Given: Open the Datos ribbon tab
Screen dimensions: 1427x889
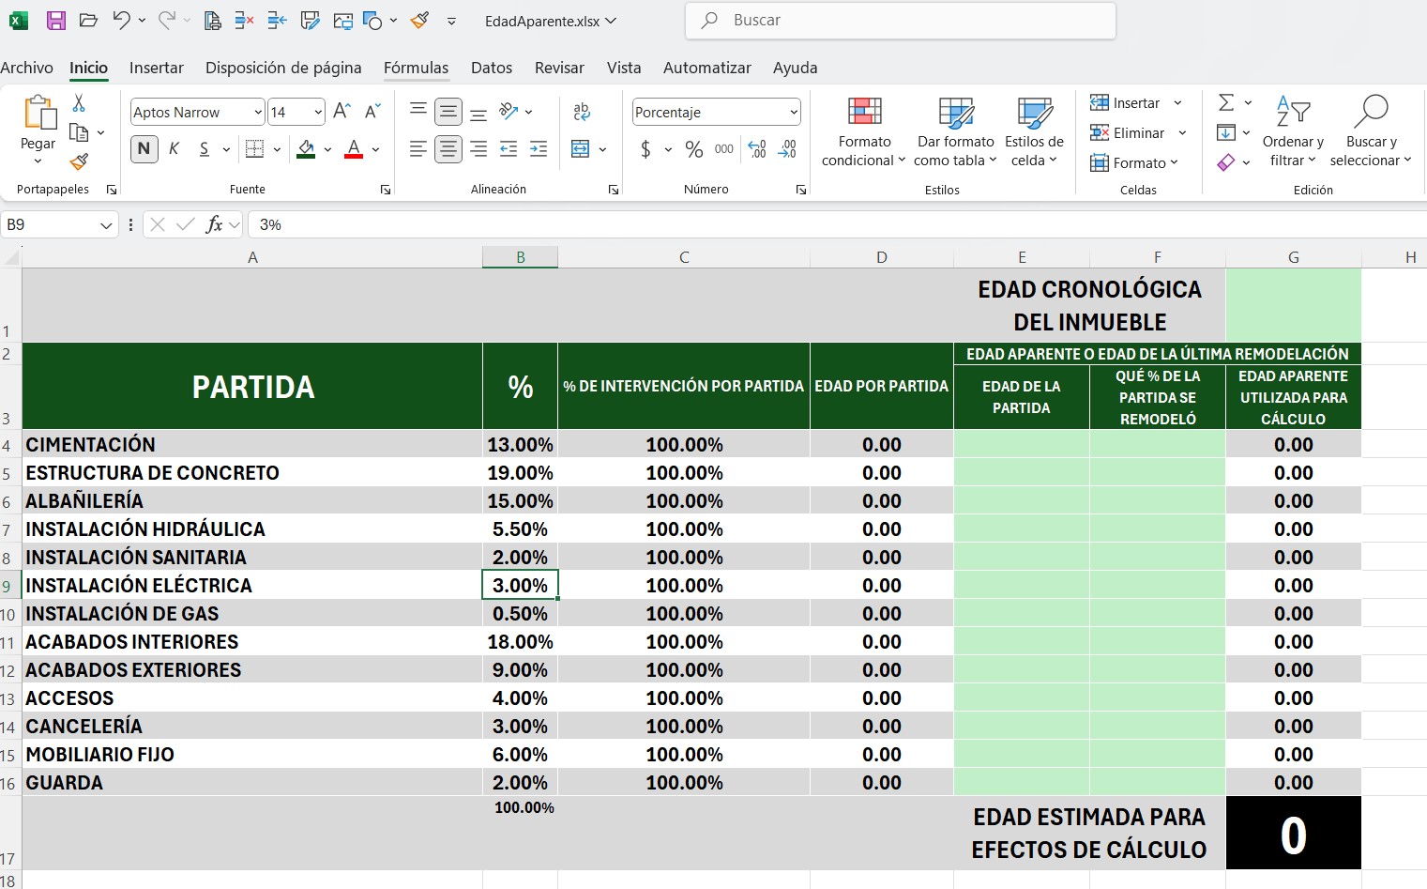Looking at the screenshot, I should (492, 68).
